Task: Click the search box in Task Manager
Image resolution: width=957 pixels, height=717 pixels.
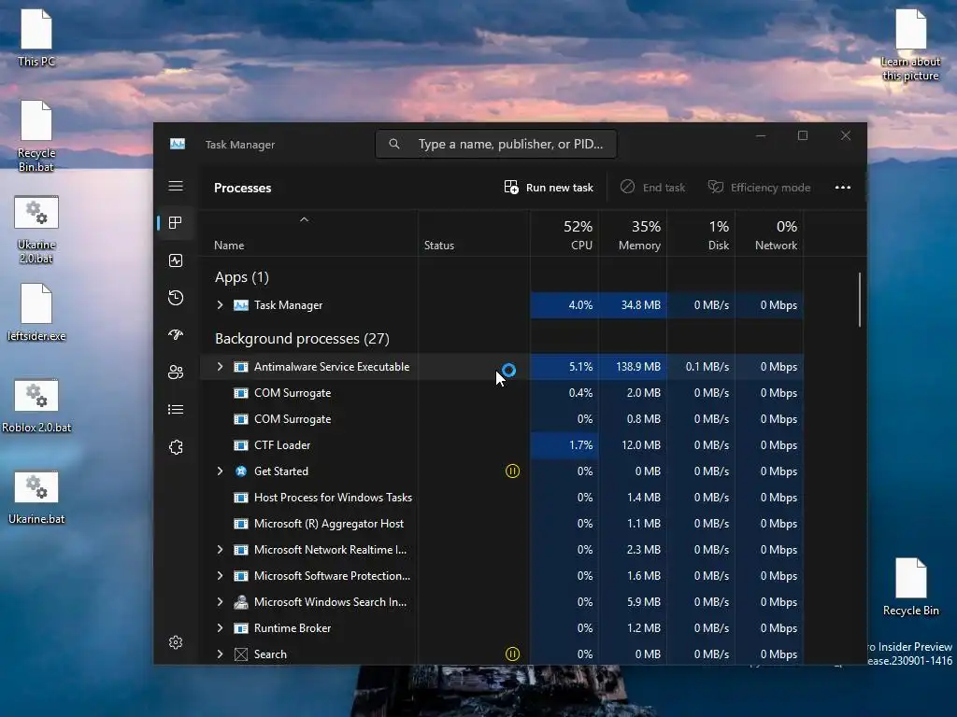Action: (x=495, y=144)
